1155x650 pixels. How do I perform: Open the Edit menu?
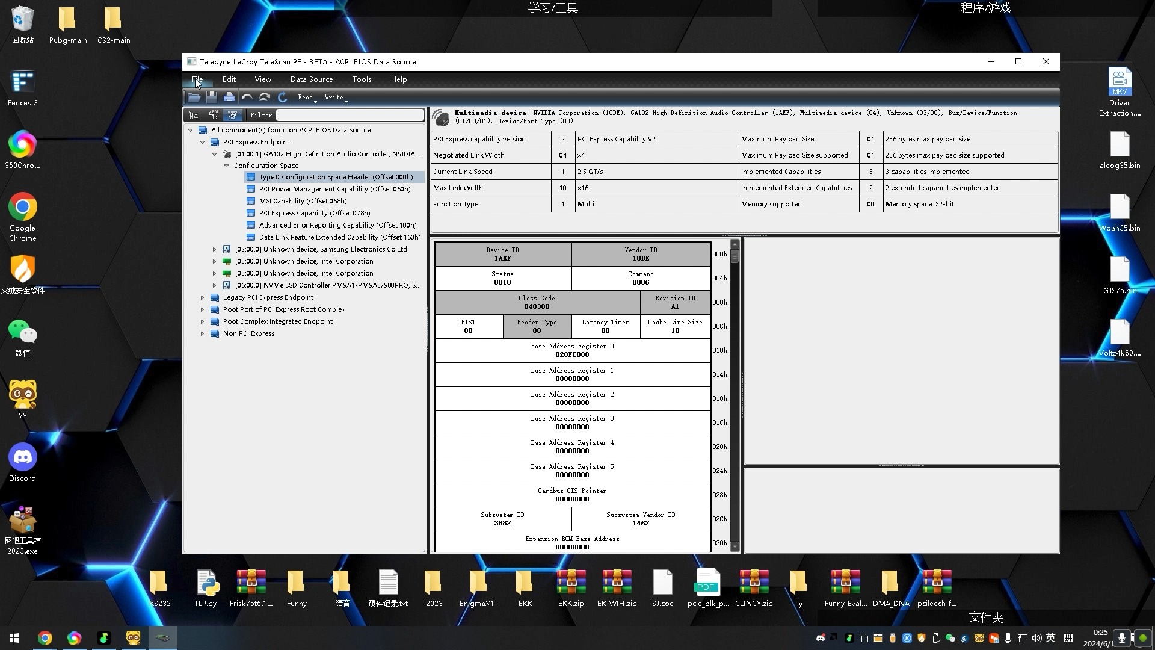[x=229, y=79]
